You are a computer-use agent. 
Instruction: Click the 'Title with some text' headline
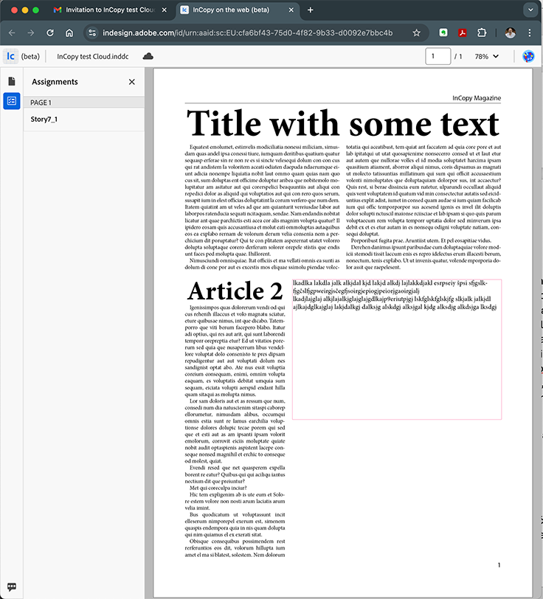(343, 123)
